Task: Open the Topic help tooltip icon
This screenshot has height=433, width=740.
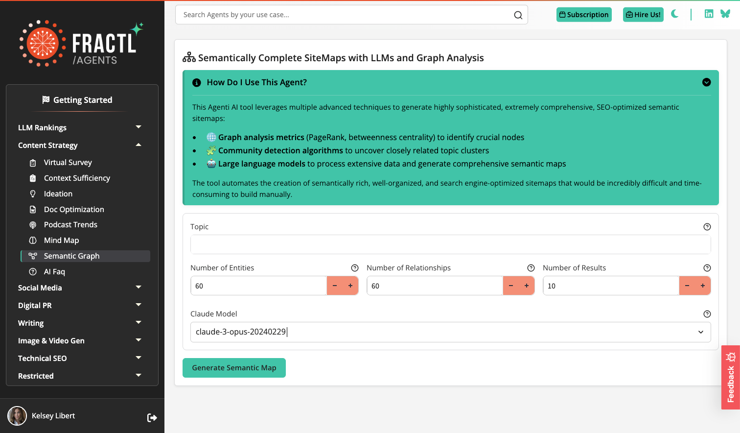Action: (x=707, y=227)
